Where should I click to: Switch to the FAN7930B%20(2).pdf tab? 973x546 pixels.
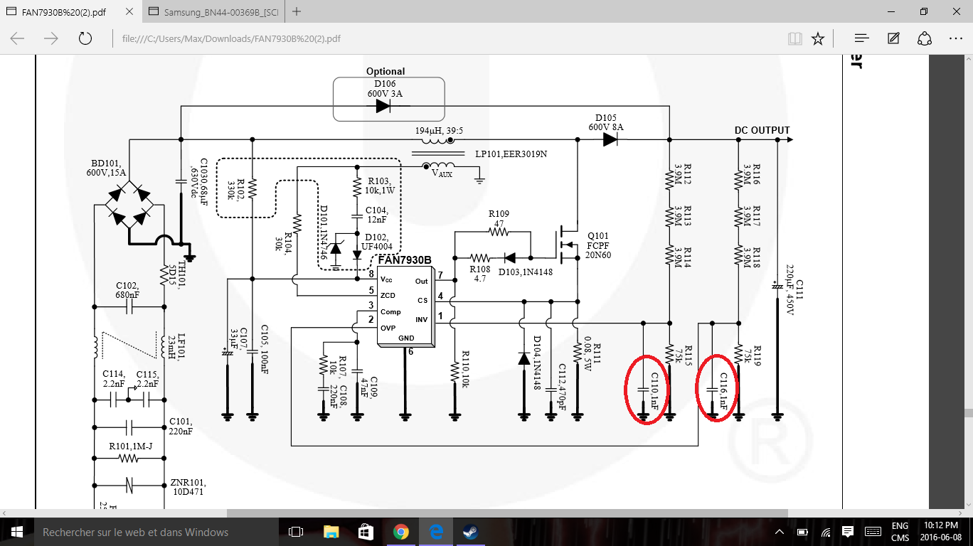(x=71, y=12)
